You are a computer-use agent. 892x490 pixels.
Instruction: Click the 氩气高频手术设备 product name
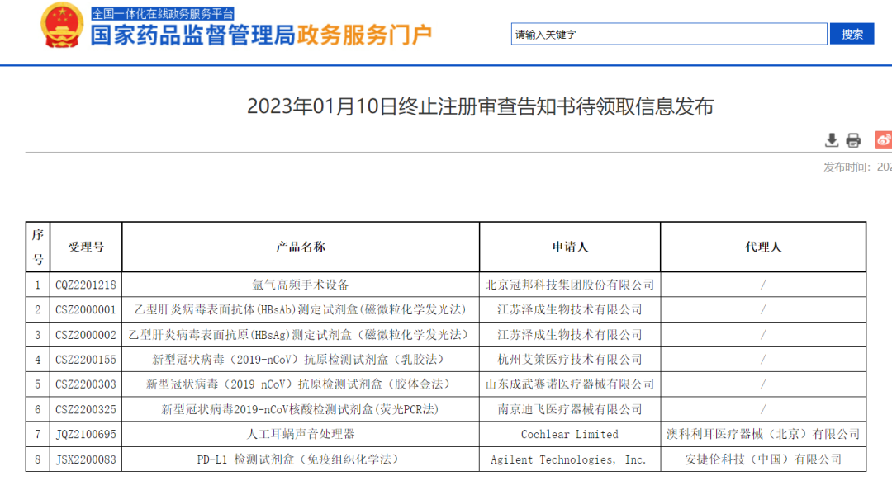301,285
